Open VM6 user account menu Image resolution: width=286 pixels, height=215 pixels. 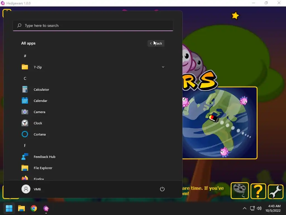click(31, 189)
